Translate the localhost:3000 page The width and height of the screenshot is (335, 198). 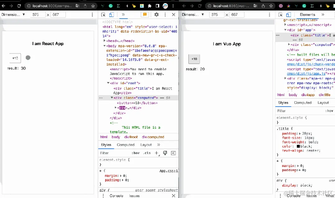coord(78,6)
